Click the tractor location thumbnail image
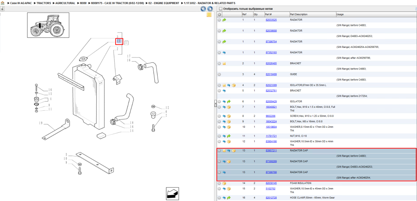The height and width of the screenshot is (201, 417). click(48, 25)
